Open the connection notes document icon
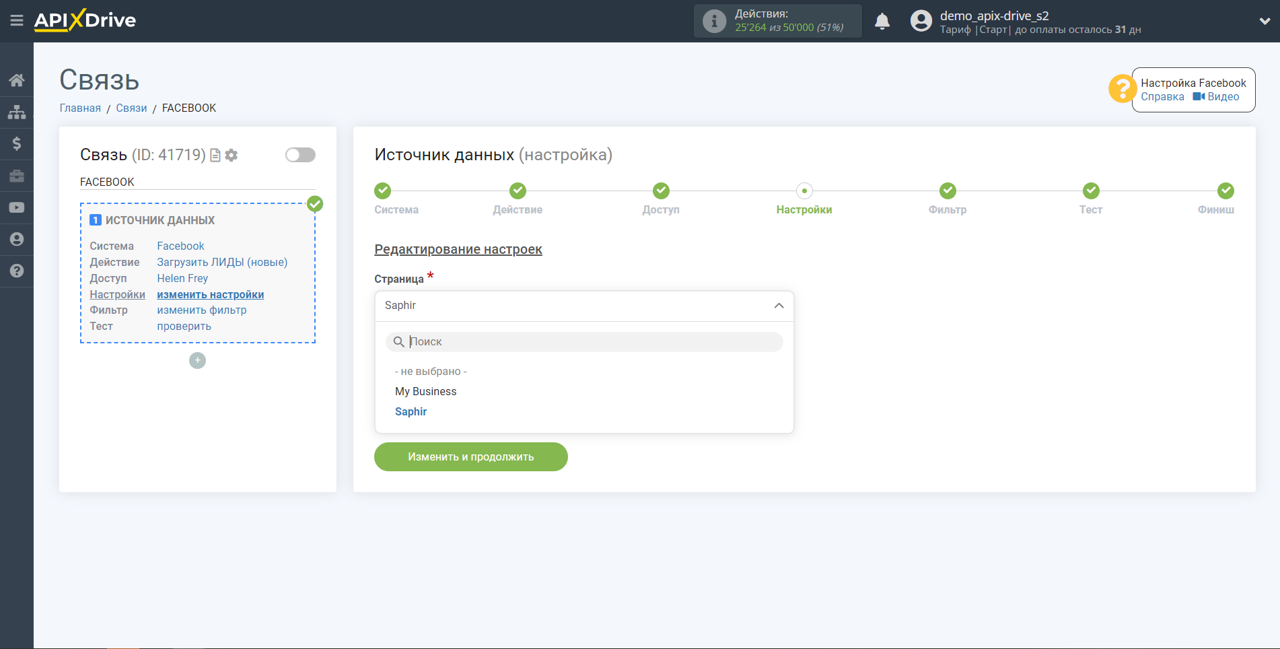 point(215,156)
